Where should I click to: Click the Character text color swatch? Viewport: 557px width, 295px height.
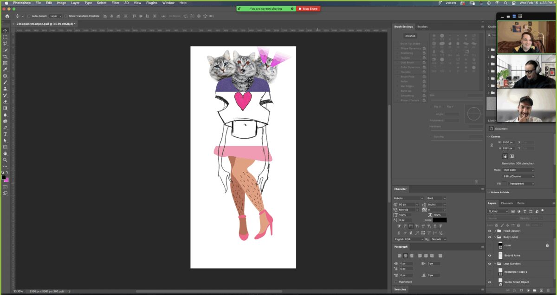440,220
